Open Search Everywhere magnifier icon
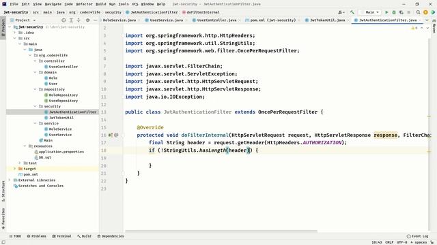The height and width of the screenshot is (245, 437). [x=418, y=12]
